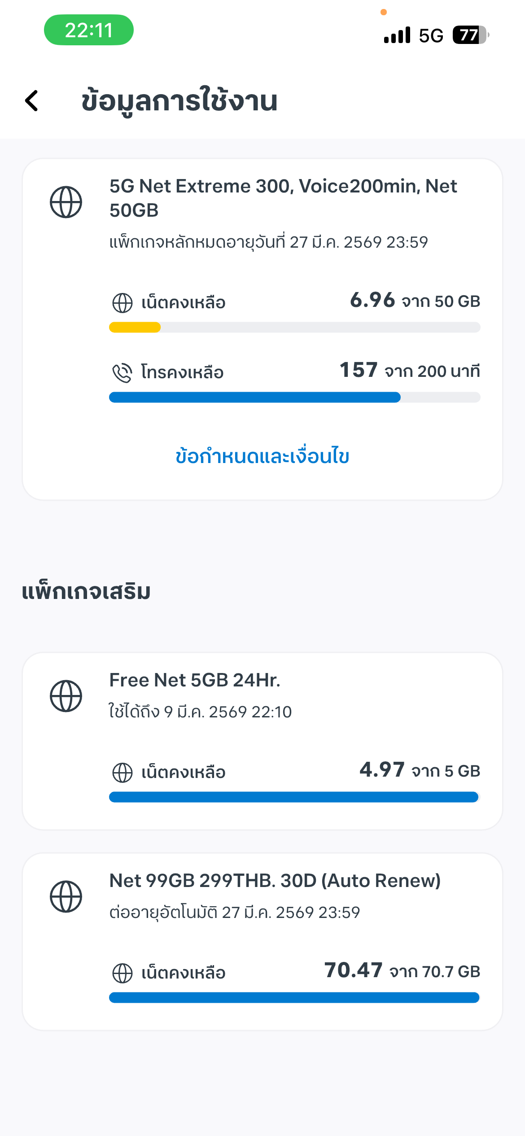Tap globe icon beside Net 99GB 299THB package

tap(66, 896)
